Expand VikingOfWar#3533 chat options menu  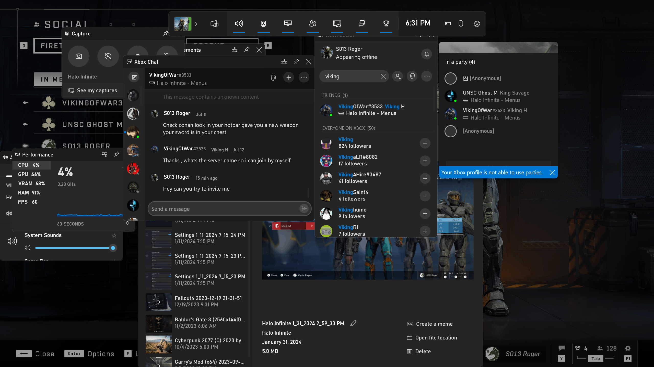point(304,77)
